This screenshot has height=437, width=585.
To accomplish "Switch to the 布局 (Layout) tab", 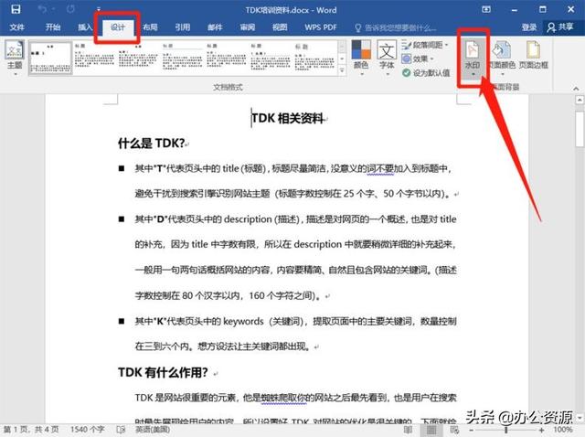I will pyautogui.click(x=150, y=27).
